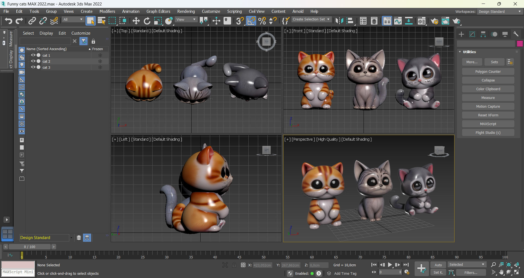Open the Modifiers menu
Viewport: 524px width, 278px height.
[x=107, y=11]
